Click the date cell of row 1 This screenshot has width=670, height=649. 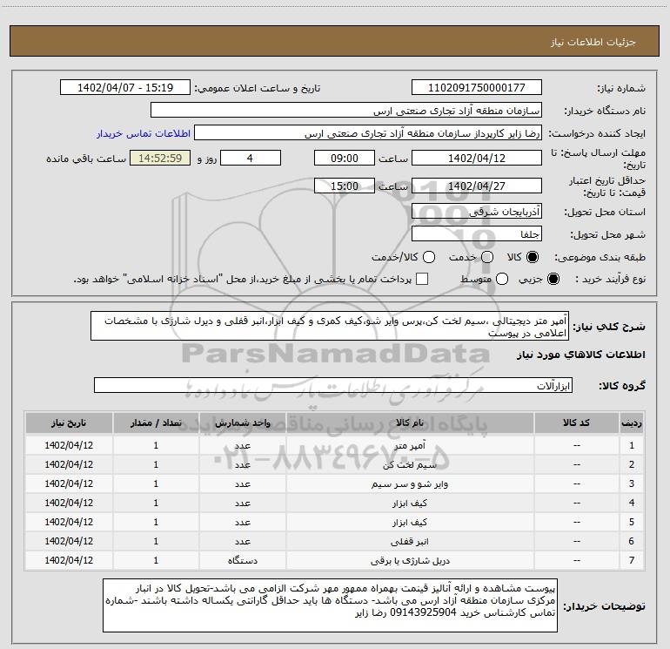[69, 445]
